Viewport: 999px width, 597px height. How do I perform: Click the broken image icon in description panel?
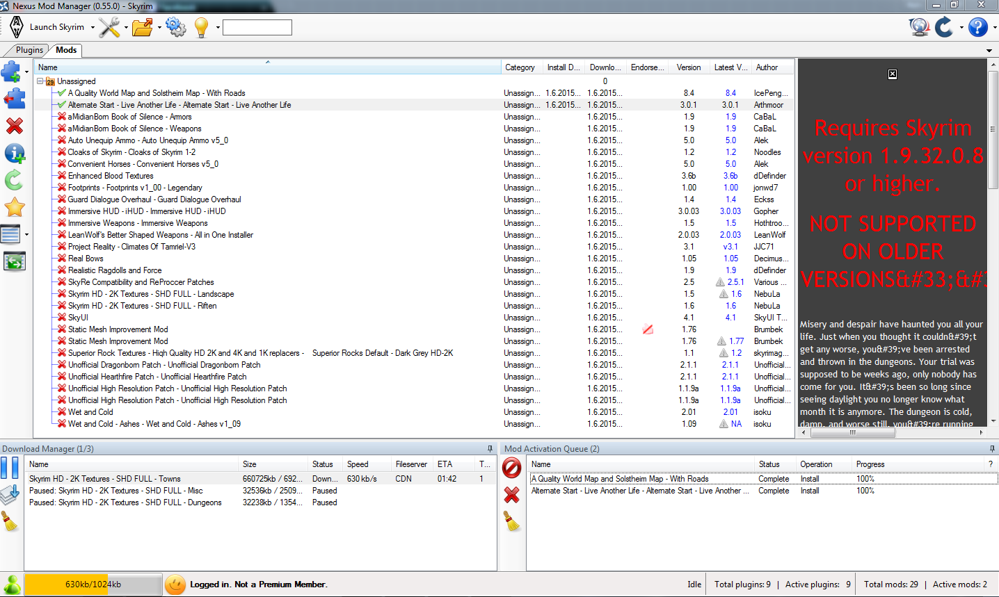click(x=893, y=74)
